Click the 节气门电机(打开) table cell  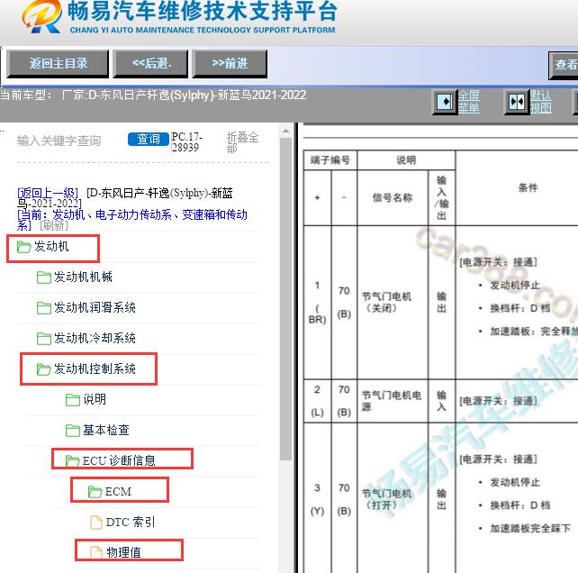click(x=393, y=499)
